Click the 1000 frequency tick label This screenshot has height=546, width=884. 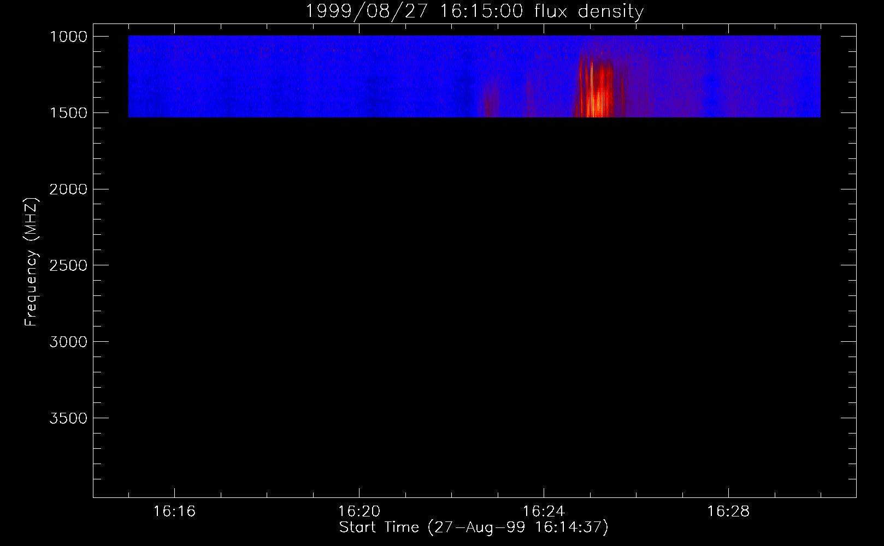69,37
